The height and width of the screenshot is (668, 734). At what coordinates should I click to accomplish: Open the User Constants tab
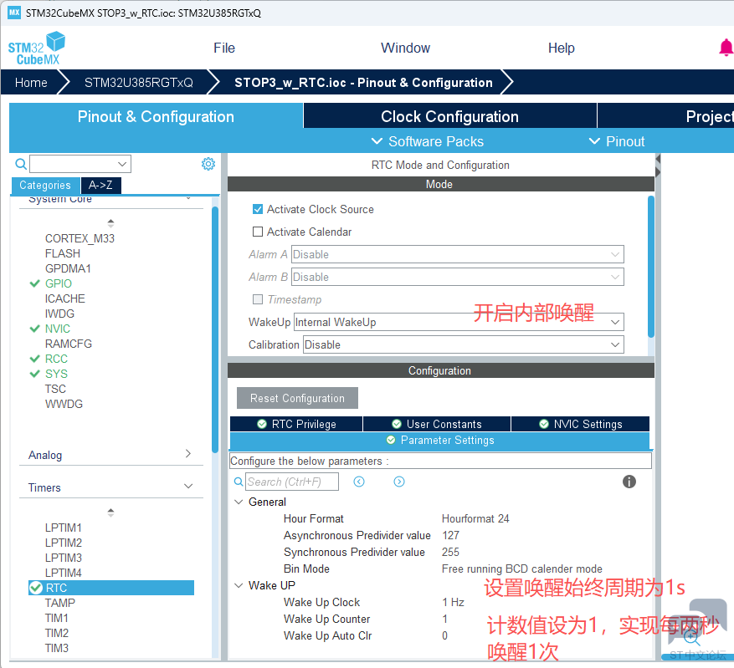437,424
